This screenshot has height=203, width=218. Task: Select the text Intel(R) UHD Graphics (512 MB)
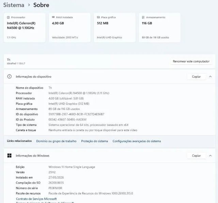pyautogui.click(x=69, y=104)
